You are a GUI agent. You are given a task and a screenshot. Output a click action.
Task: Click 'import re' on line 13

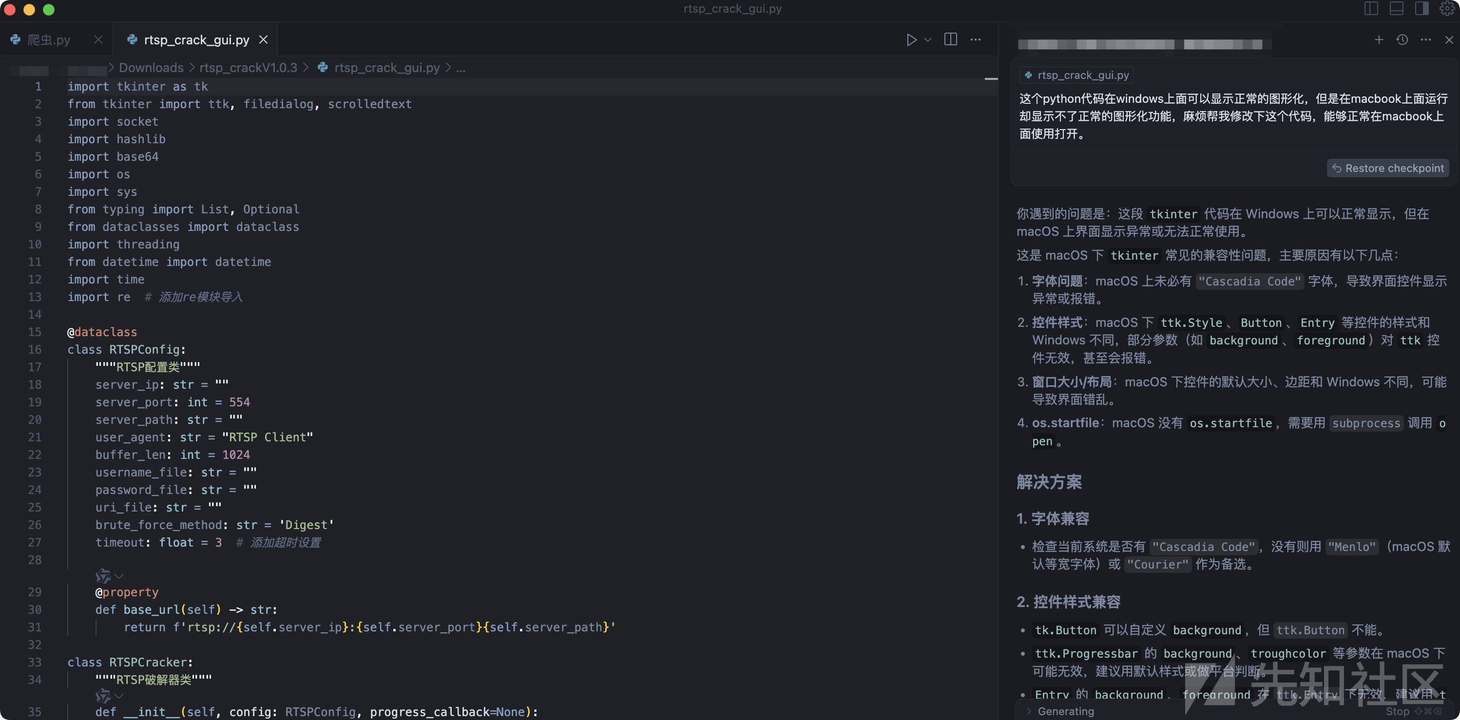[x=98, y=297]
